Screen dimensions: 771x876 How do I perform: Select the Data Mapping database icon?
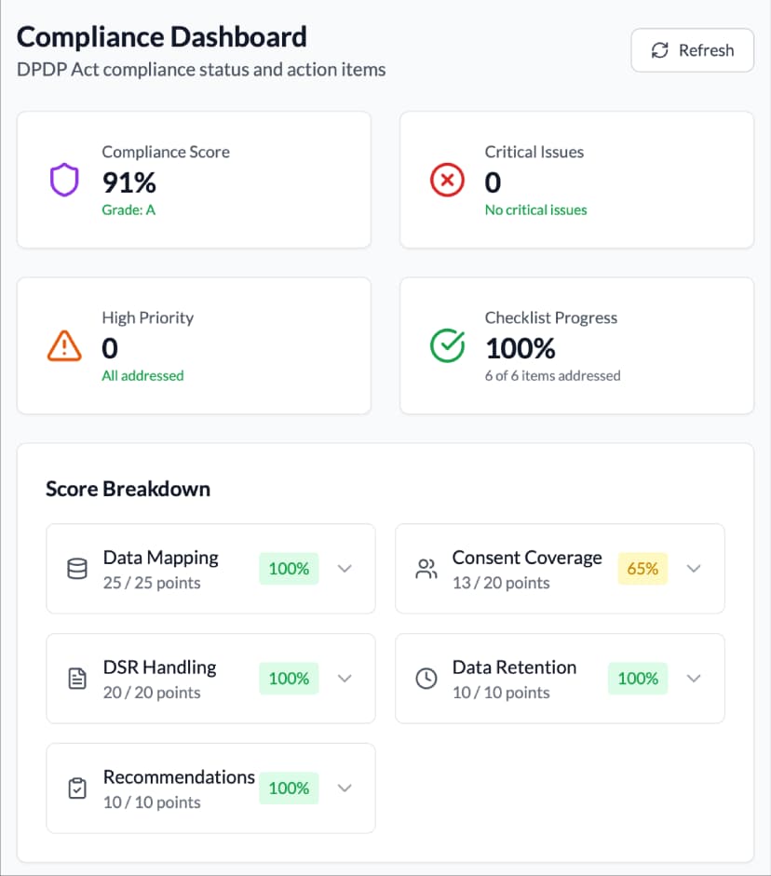click(x=75, y=569)
